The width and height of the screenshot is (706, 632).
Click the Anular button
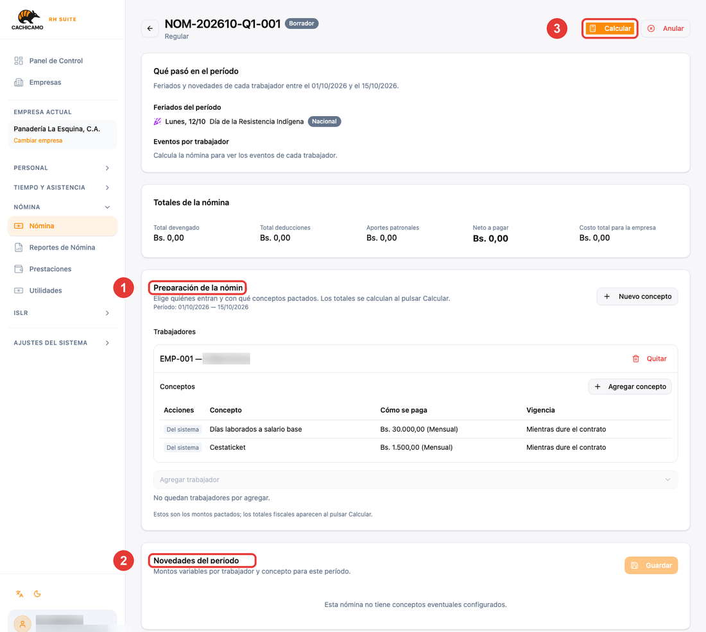pyautogui.click(x=666, y=28)
